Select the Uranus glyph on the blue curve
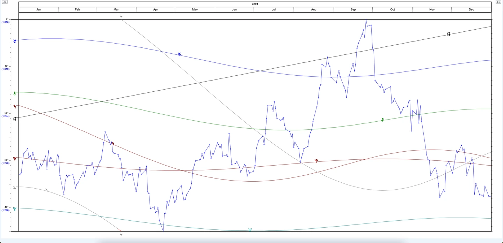The height and width of the screenshot is (243, 503). (x=179, y=54)
